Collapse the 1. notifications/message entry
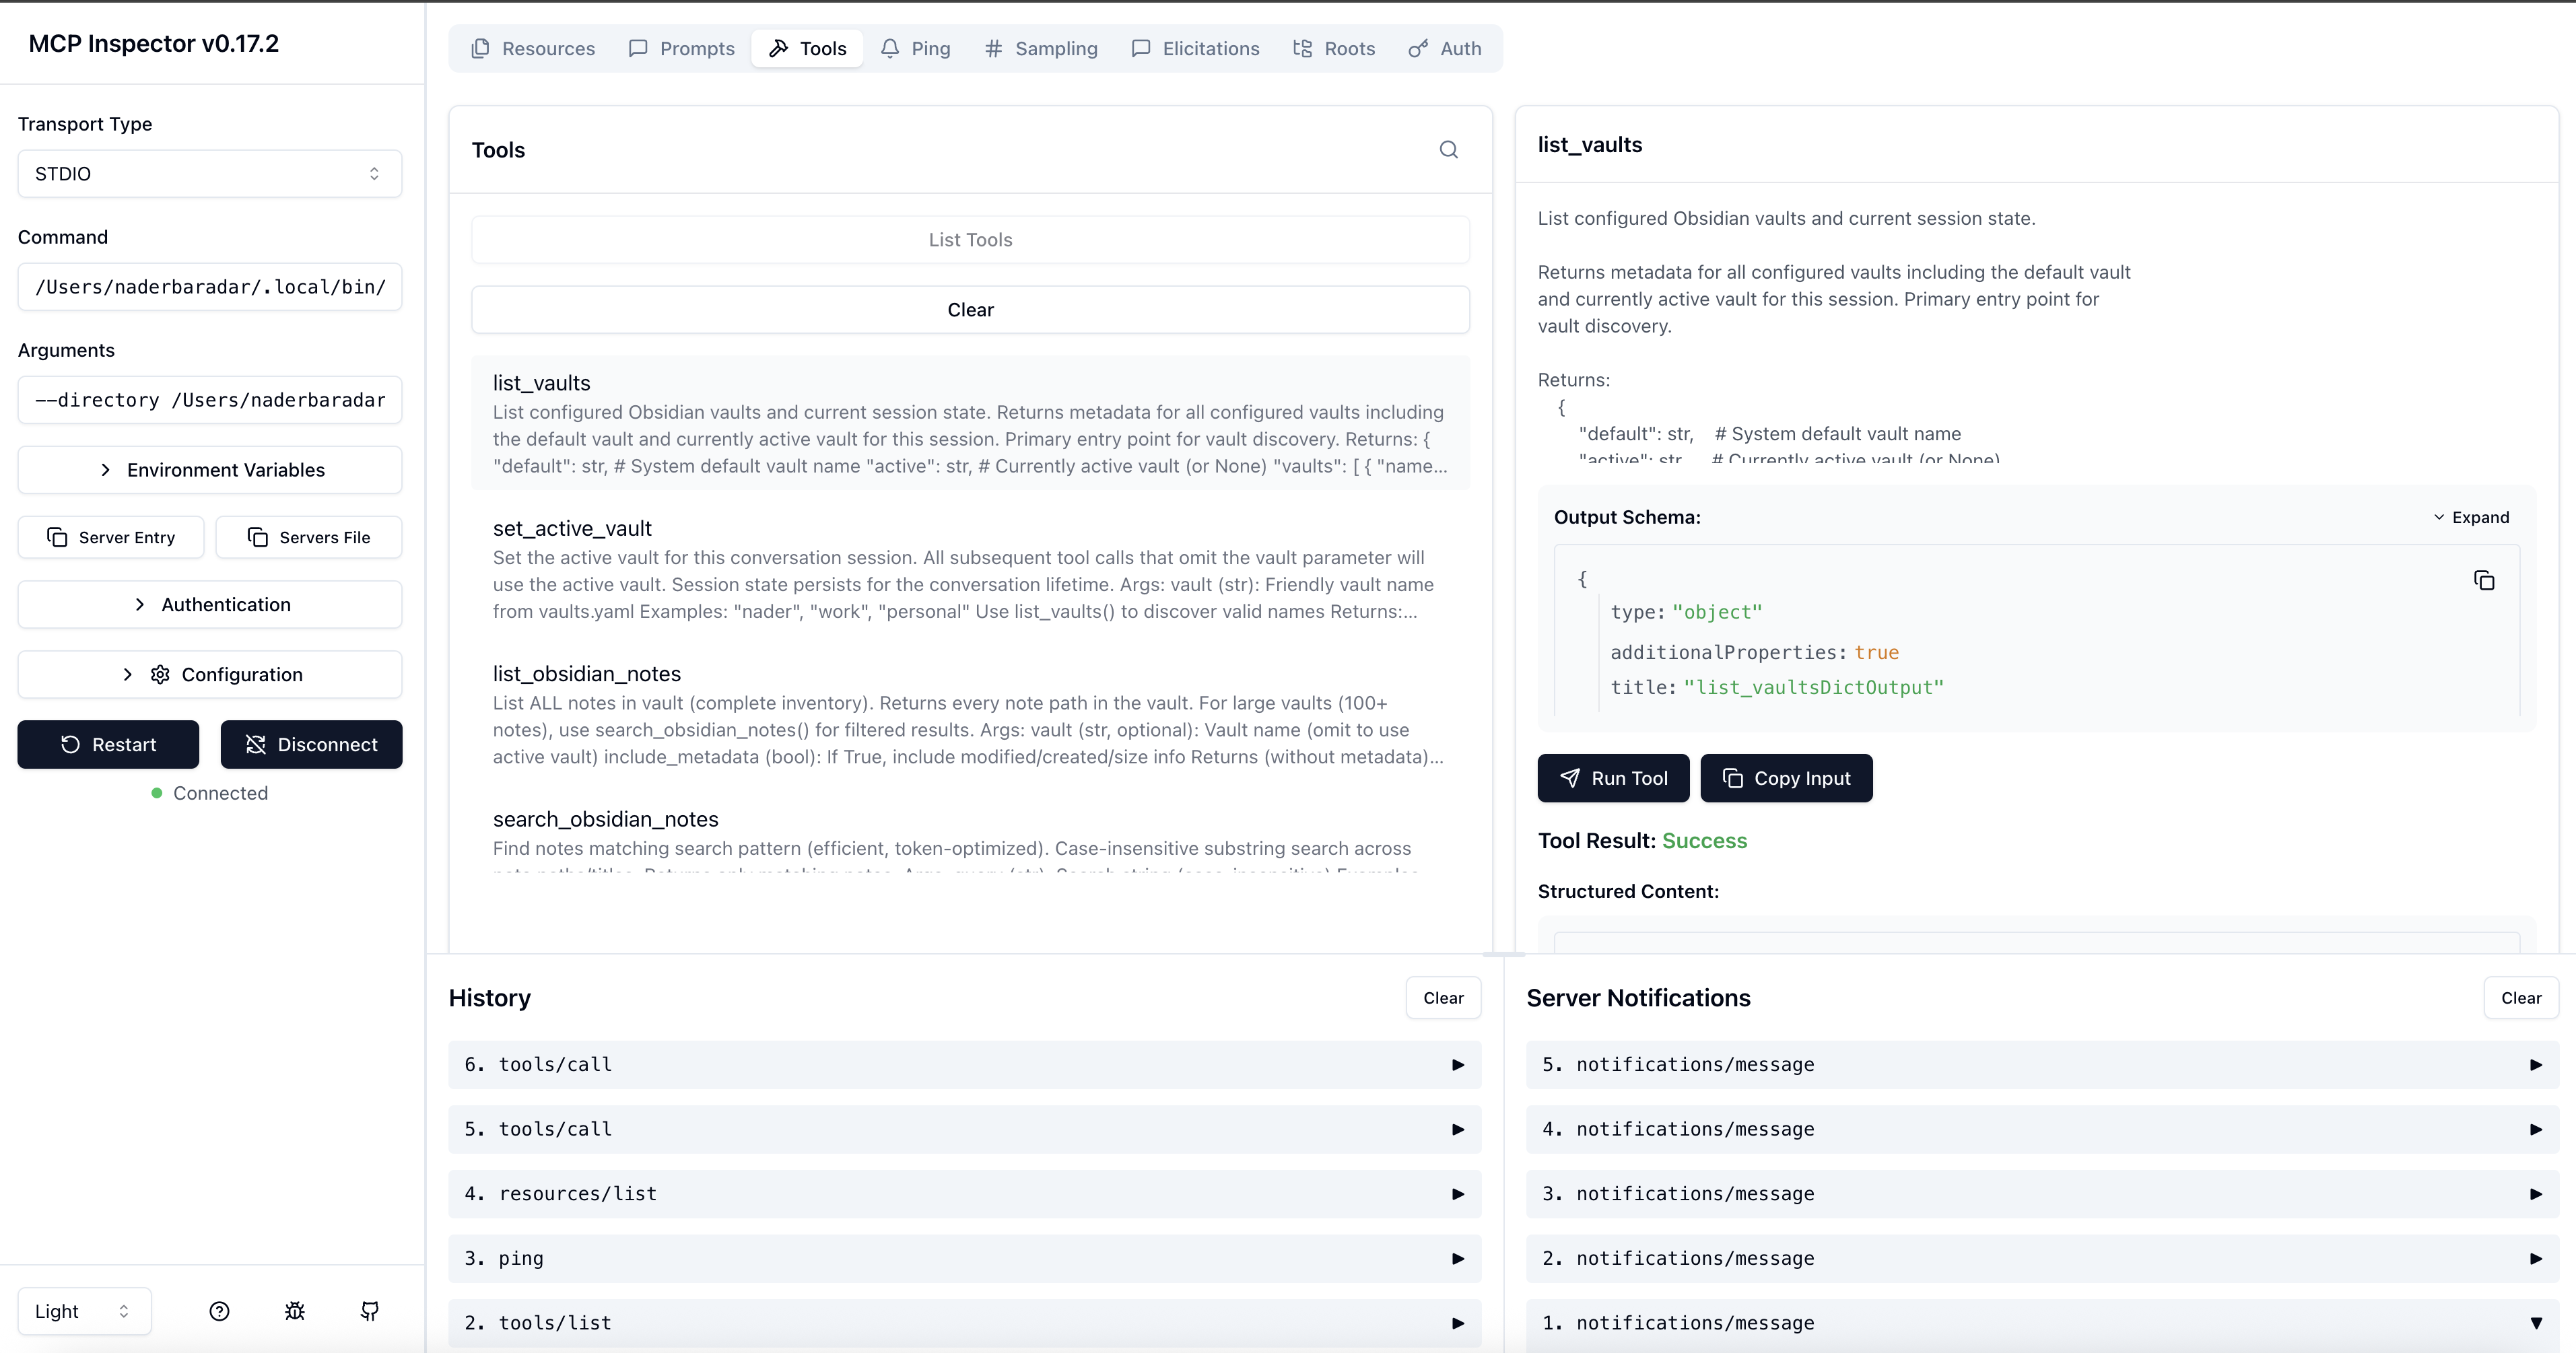The height and width of the screenshot is (1353, 2576). (x=2041, y=1323)
